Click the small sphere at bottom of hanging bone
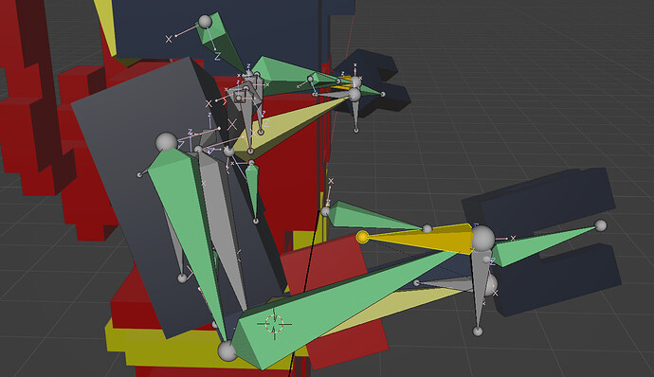The height and width of the screenshot is (377, 654). 478,332
